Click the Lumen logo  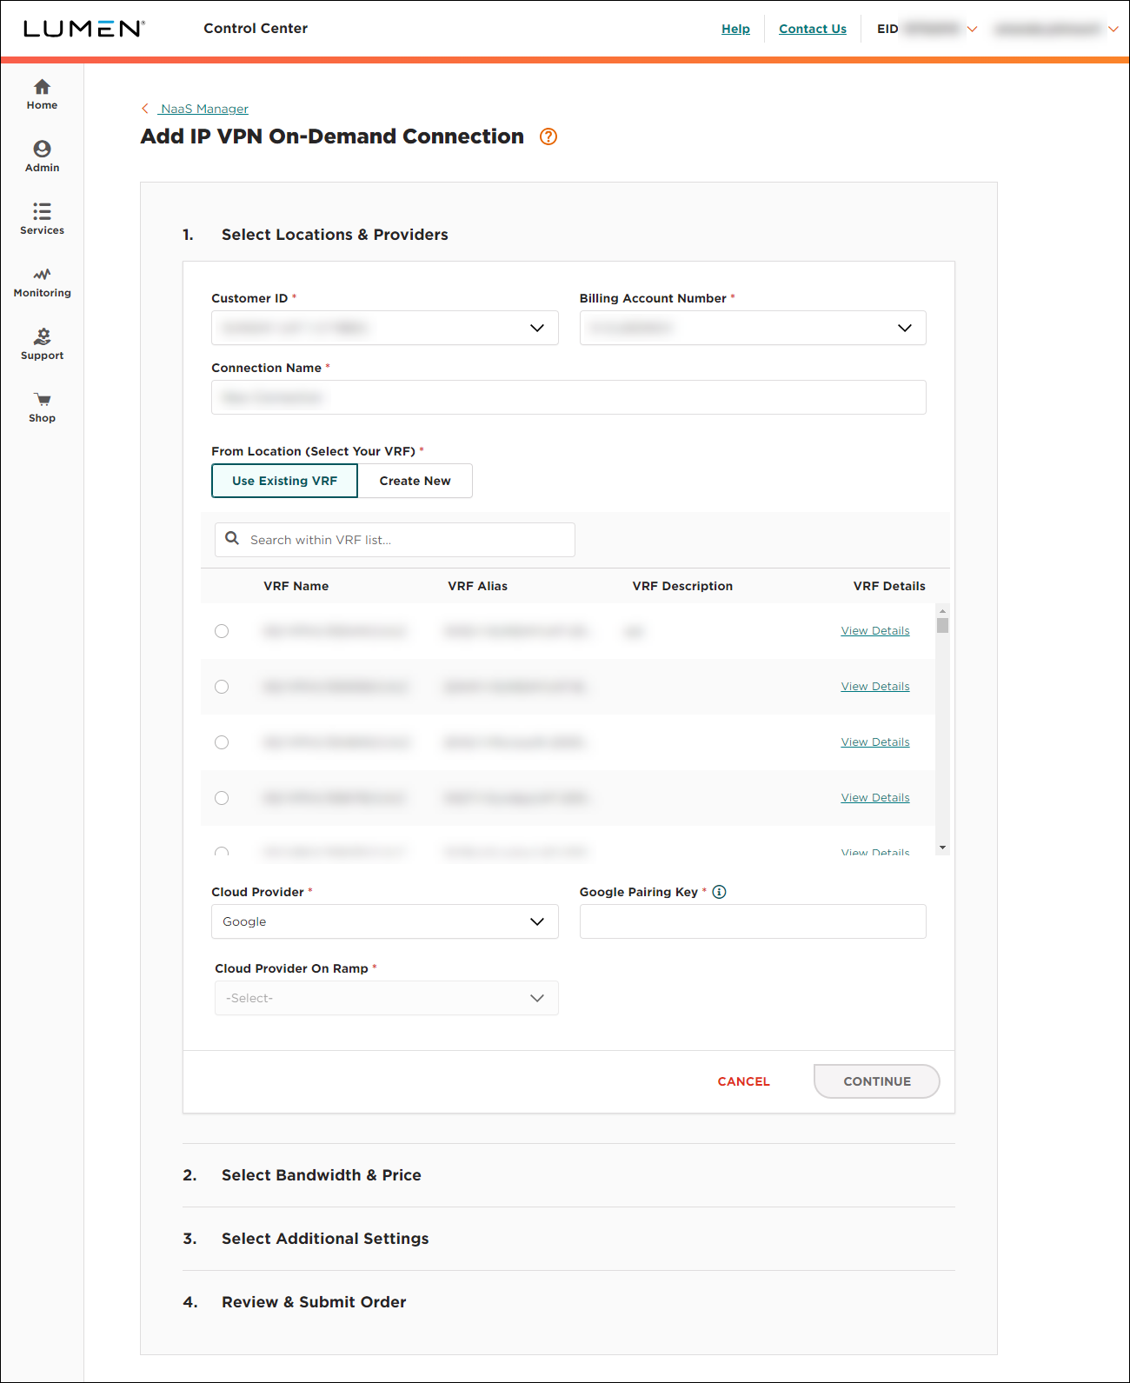83,29
